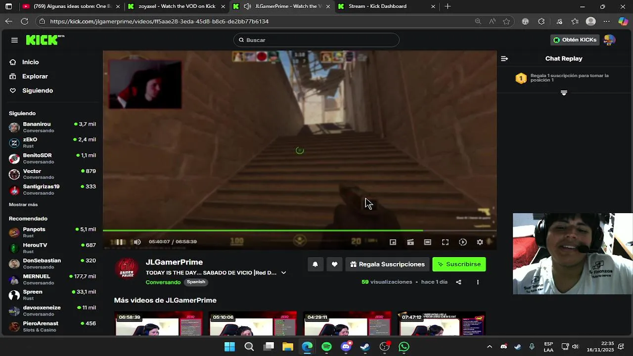This screenshot has height=356, width=633.
Task: Open the Conversando category link
Action: (163, 282)
